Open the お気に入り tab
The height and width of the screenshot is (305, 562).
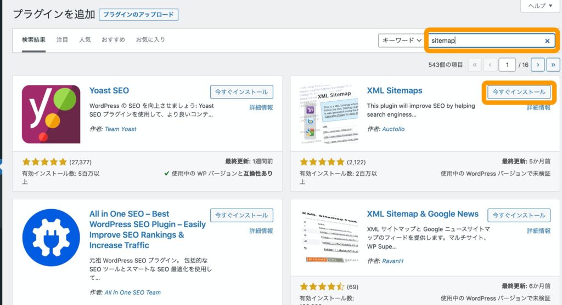[150, 39]
